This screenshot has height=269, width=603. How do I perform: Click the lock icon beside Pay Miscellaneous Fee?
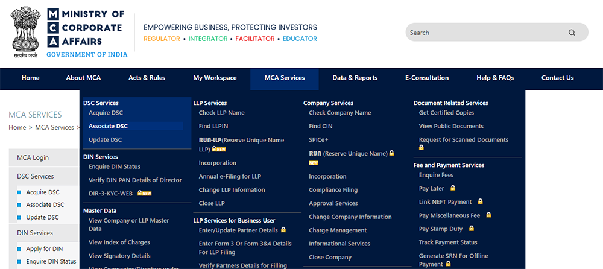[x=489, y=215]
